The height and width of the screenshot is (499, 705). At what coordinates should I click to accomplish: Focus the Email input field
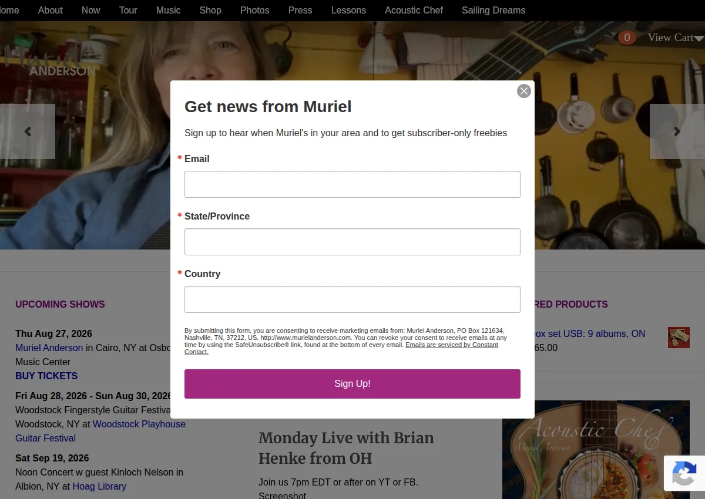coord(352,184)
